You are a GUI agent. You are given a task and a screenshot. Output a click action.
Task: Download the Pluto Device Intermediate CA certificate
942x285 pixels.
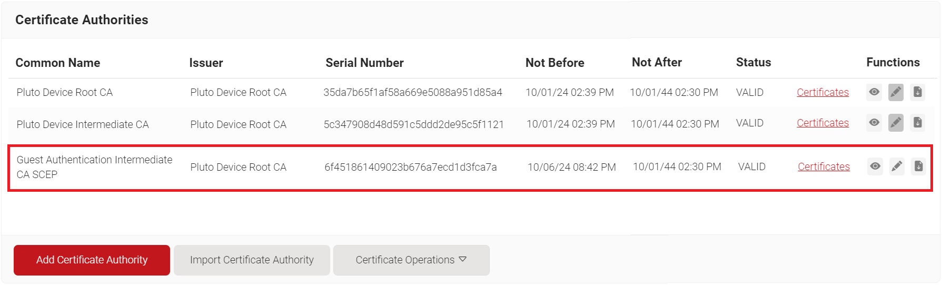coord(917,123)
